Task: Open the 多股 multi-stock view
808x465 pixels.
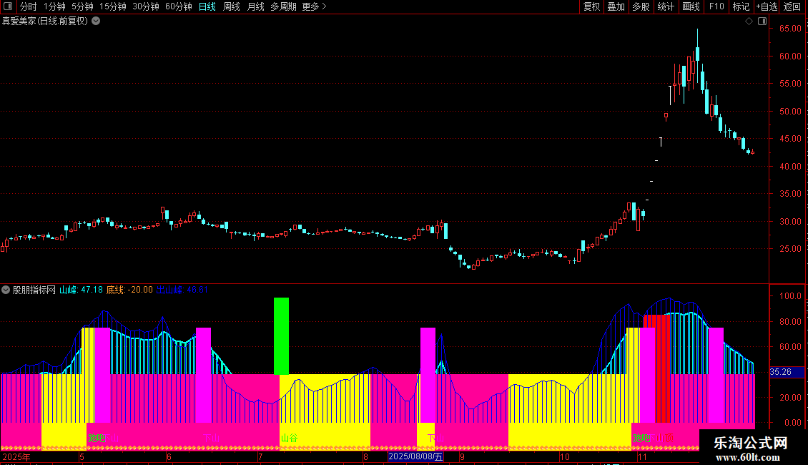Action: click(641, 6)
